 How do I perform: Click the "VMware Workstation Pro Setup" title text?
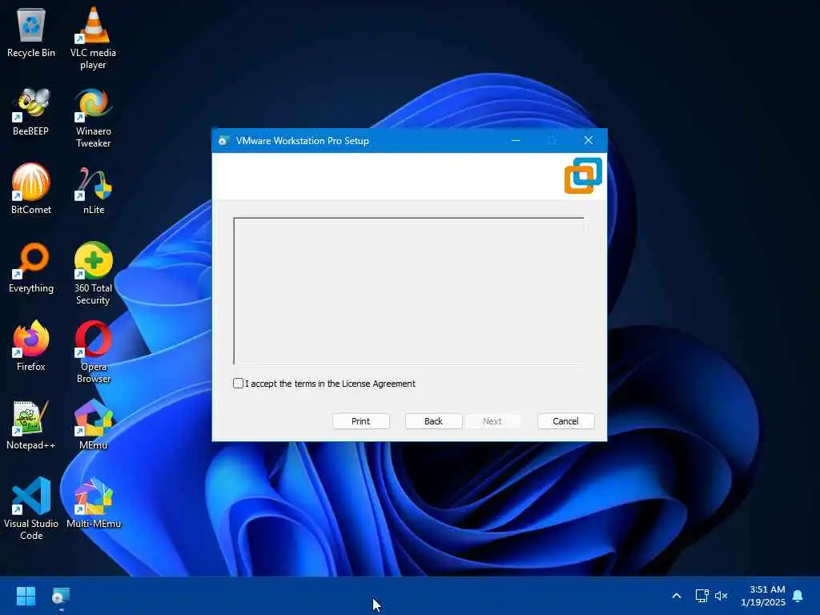[x=302, y=141]
